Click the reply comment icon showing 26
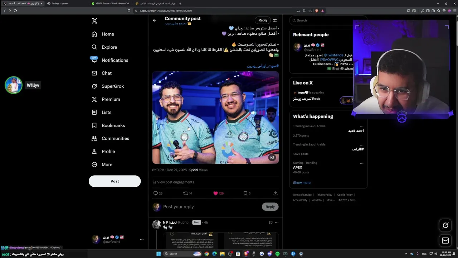 tap(156, 193)
